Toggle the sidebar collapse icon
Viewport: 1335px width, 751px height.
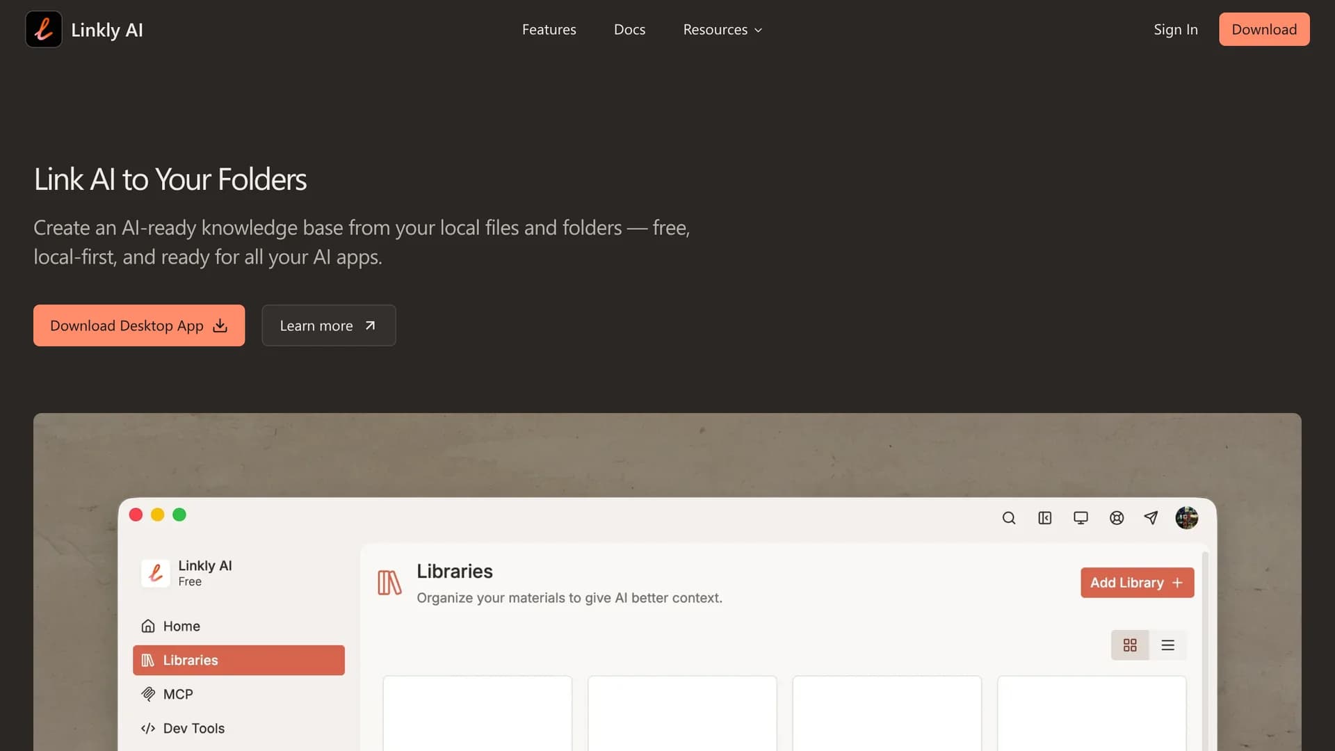click(x=1045, y=518)
